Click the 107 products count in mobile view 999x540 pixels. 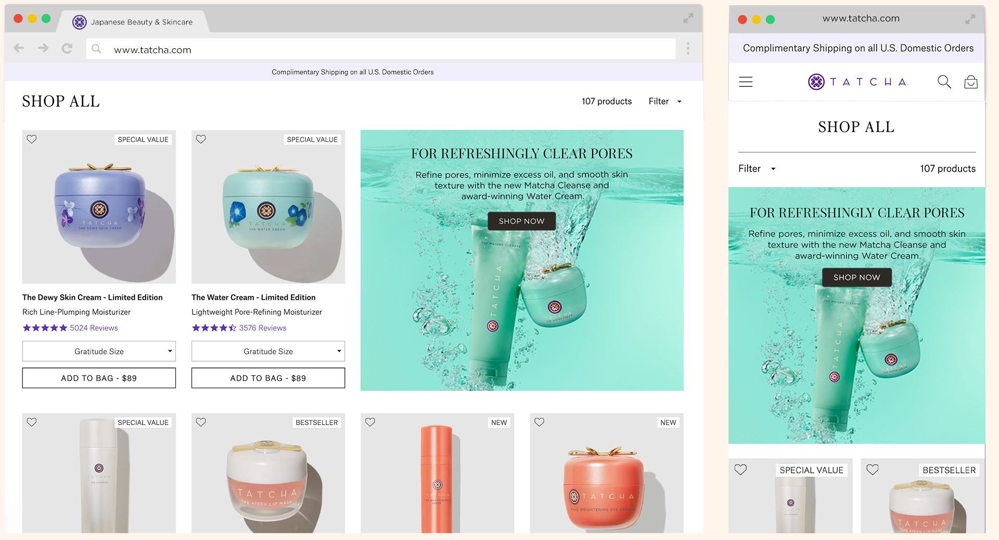pyautogui.click(x=947, y=168)
